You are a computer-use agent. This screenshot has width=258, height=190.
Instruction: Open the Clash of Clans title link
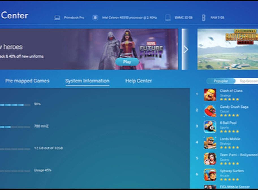click(x=231, y=91)
